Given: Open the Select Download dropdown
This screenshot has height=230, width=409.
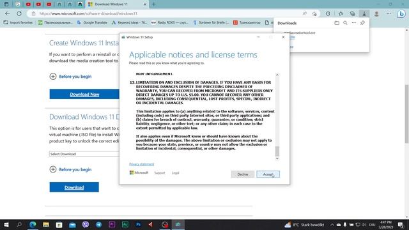Looking at the screenshot, I should coord(84,154).
